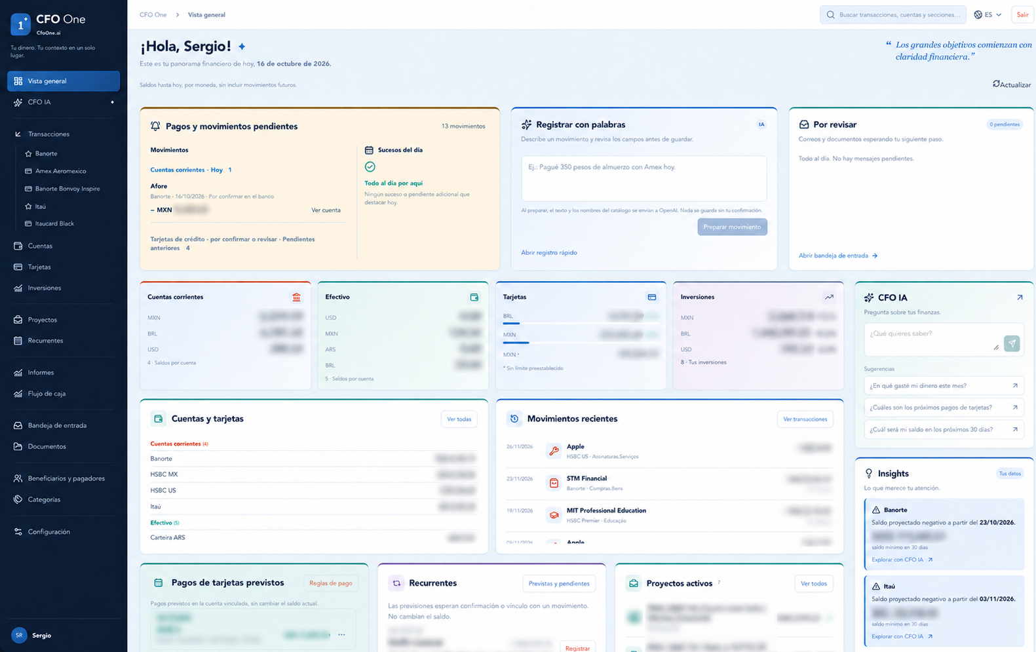Viewport: 1036px width, 652px height.
Task: Click the HSBC MX account row
Action: pyautogui.click(x=313, y=474)
